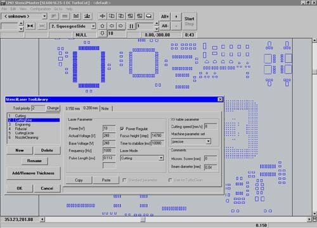
Task: Click the All- toolbar button
Action: [x=165, y=26]
